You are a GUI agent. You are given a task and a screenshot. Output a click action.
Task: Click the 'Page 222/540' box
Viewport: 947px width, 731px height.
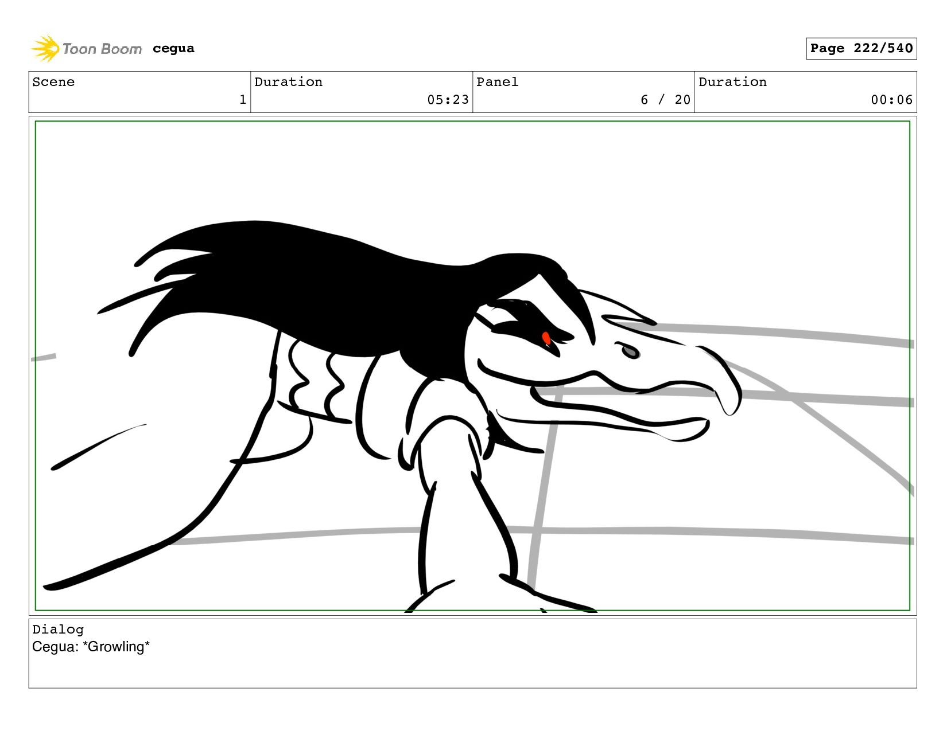861,49
